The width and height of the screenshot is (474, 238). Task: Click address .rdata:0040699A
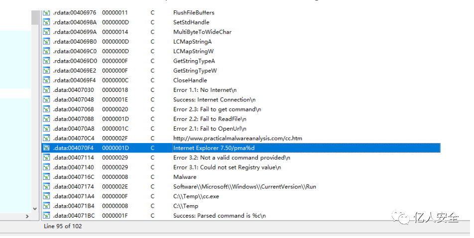[74, 32]
